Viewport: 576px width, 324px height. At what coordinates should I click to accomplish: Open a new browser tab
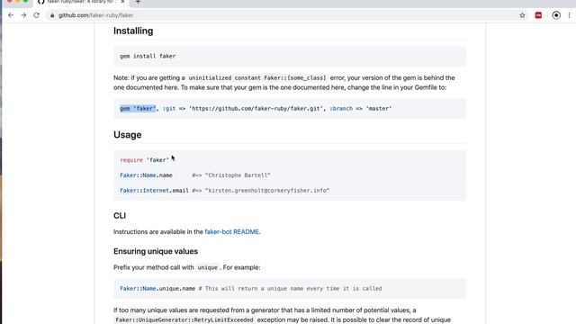click(x=138, y=2)
